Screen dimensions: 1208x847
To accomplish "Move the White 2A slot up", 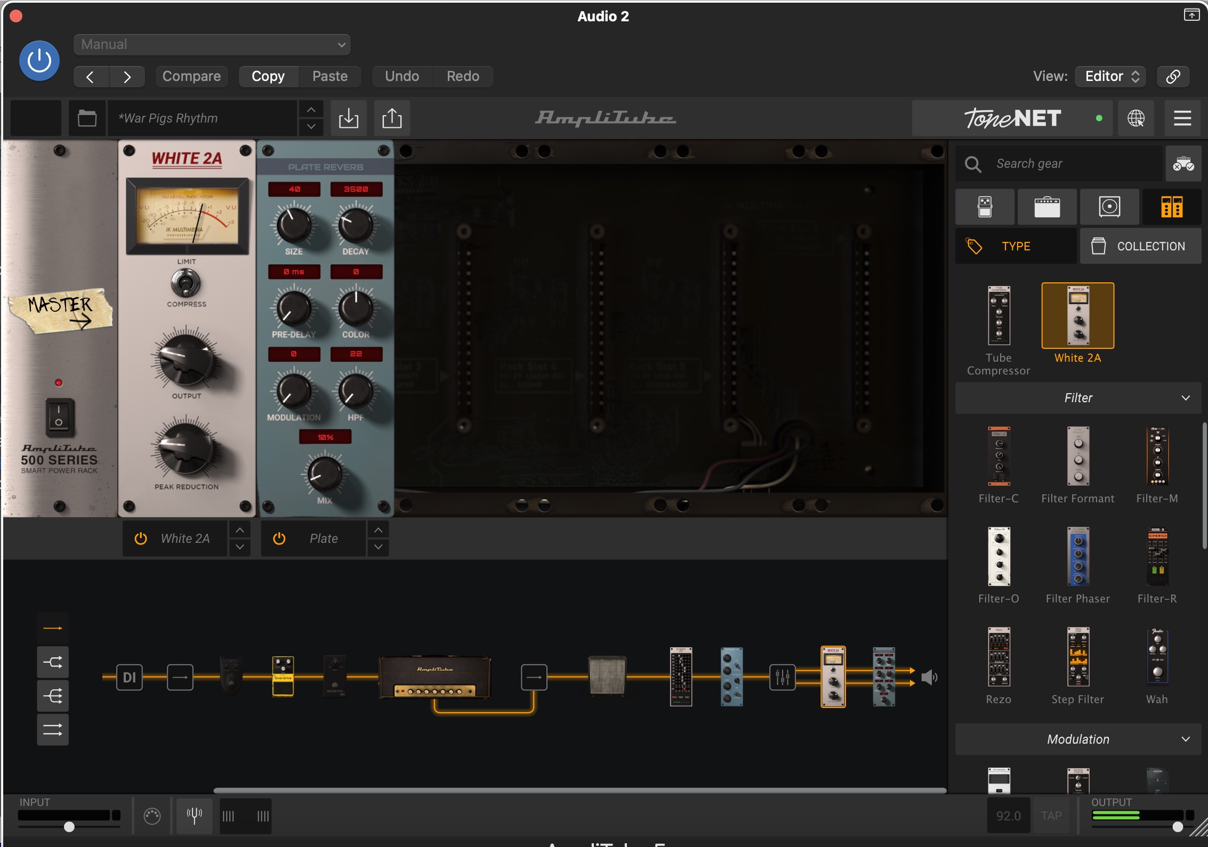I will [x=240, y=530].
